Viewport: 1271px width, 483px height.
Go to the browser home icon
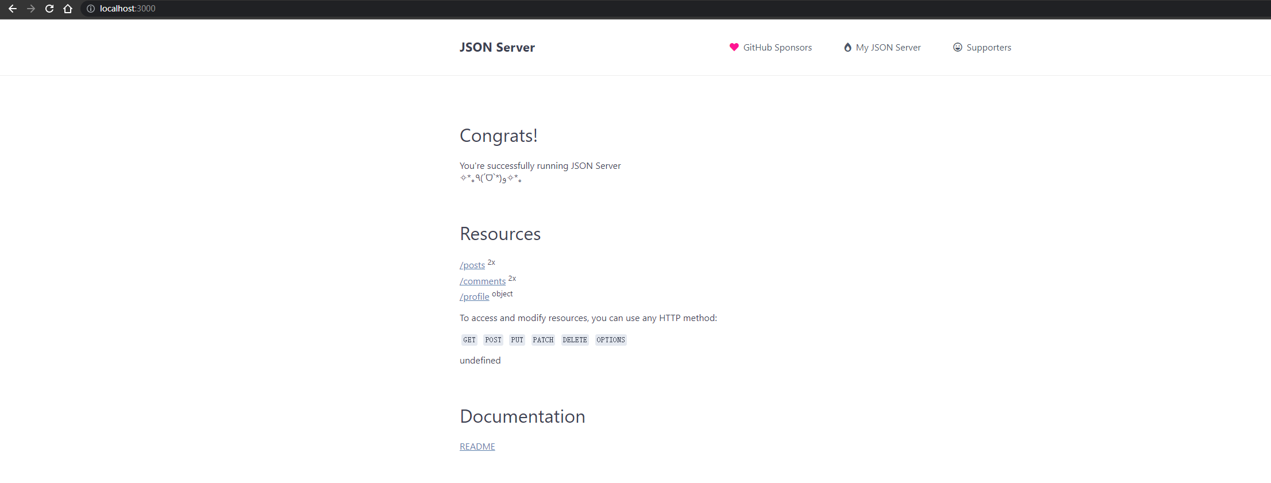pos(68,9)
